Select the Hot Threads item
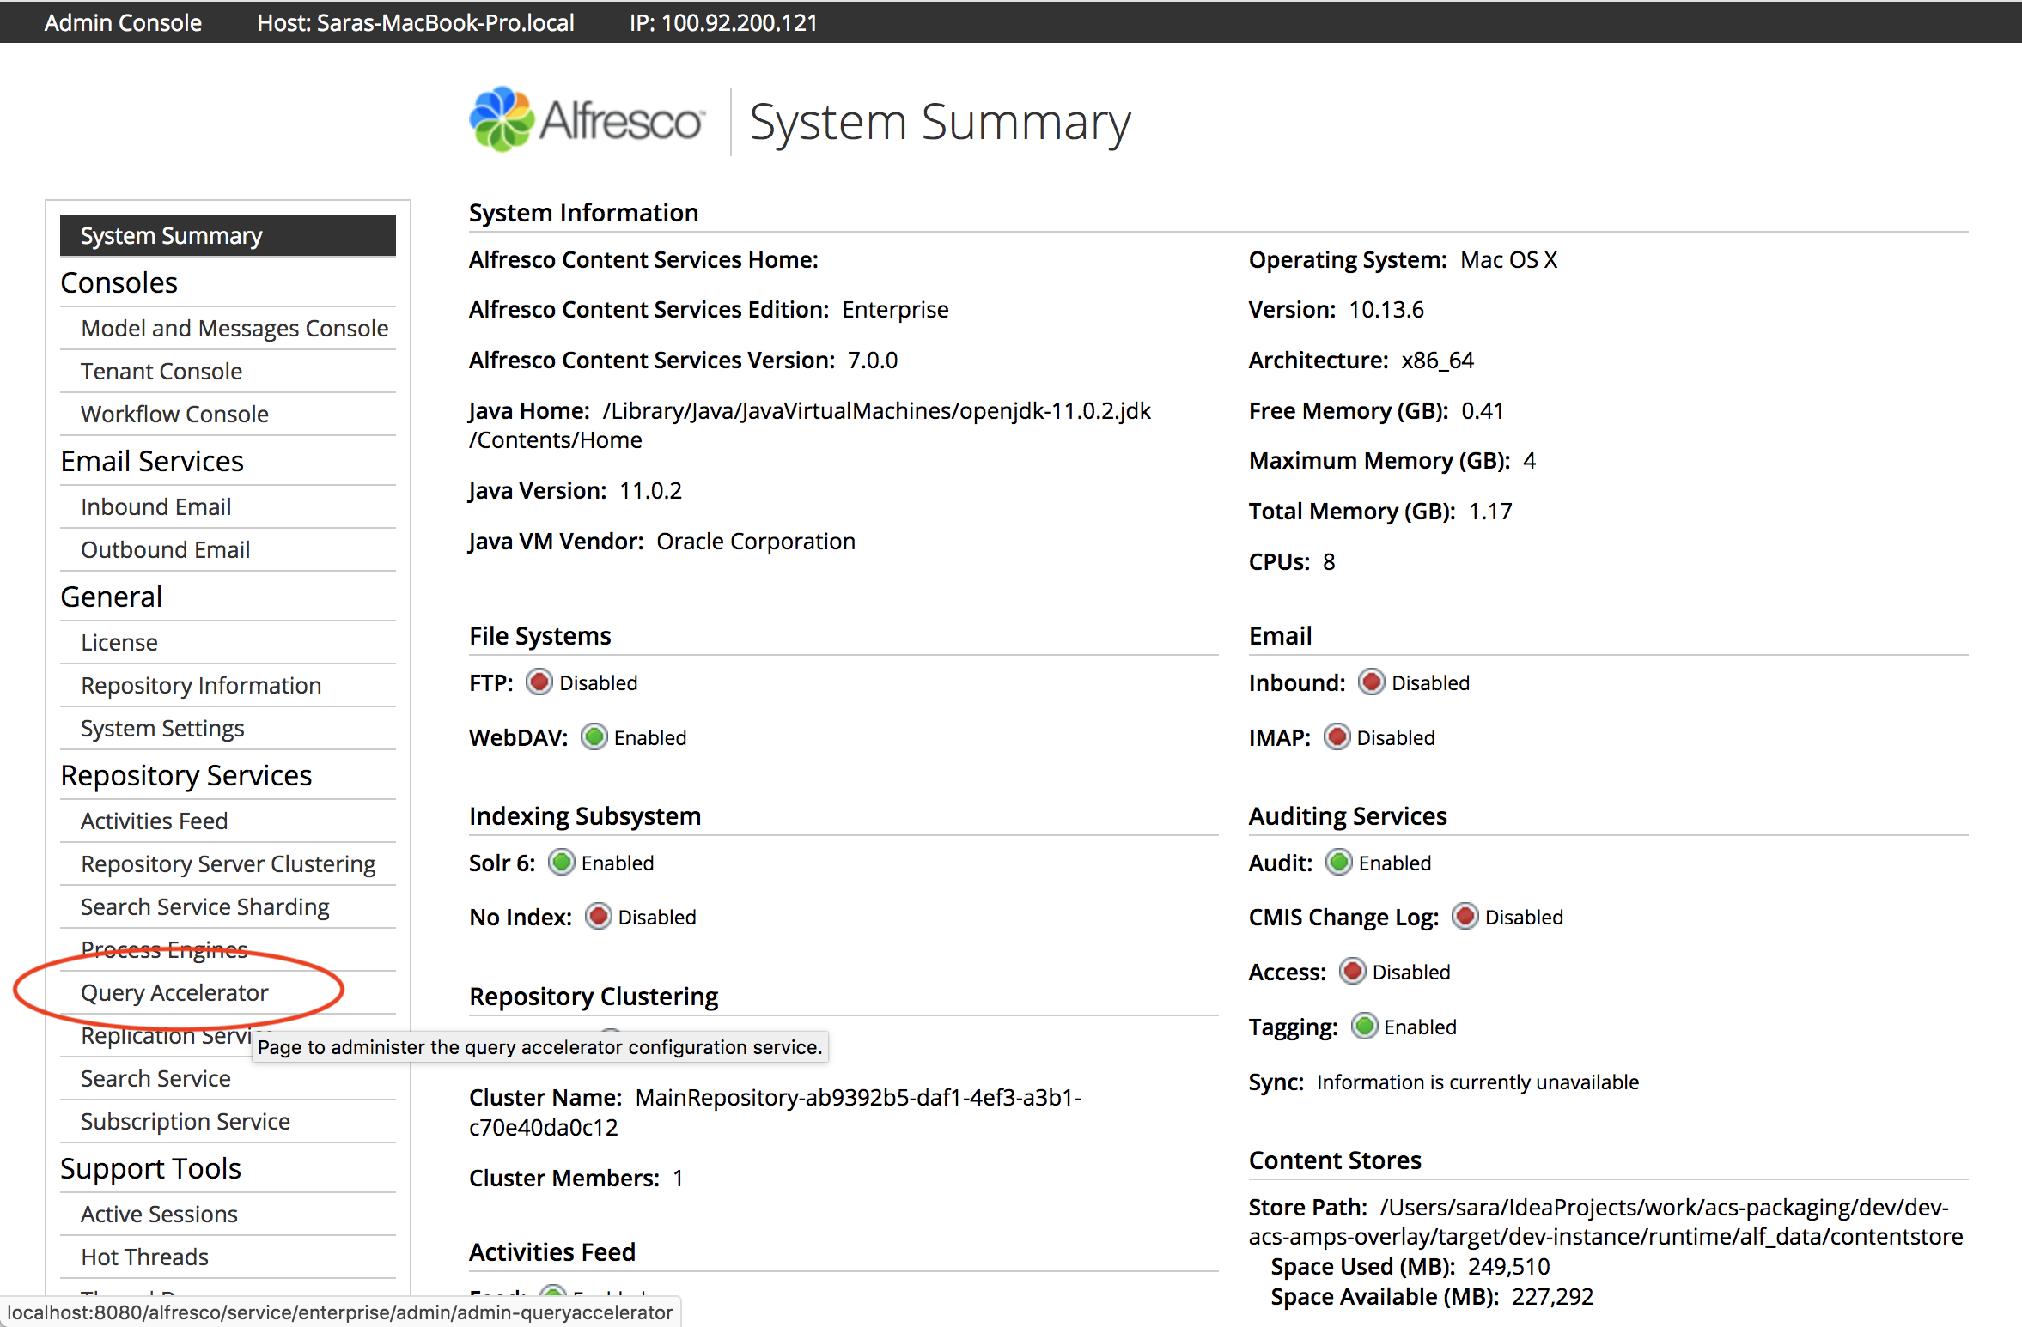Viewport: 2022px width, 1327px height. [x=144, y=1257]
